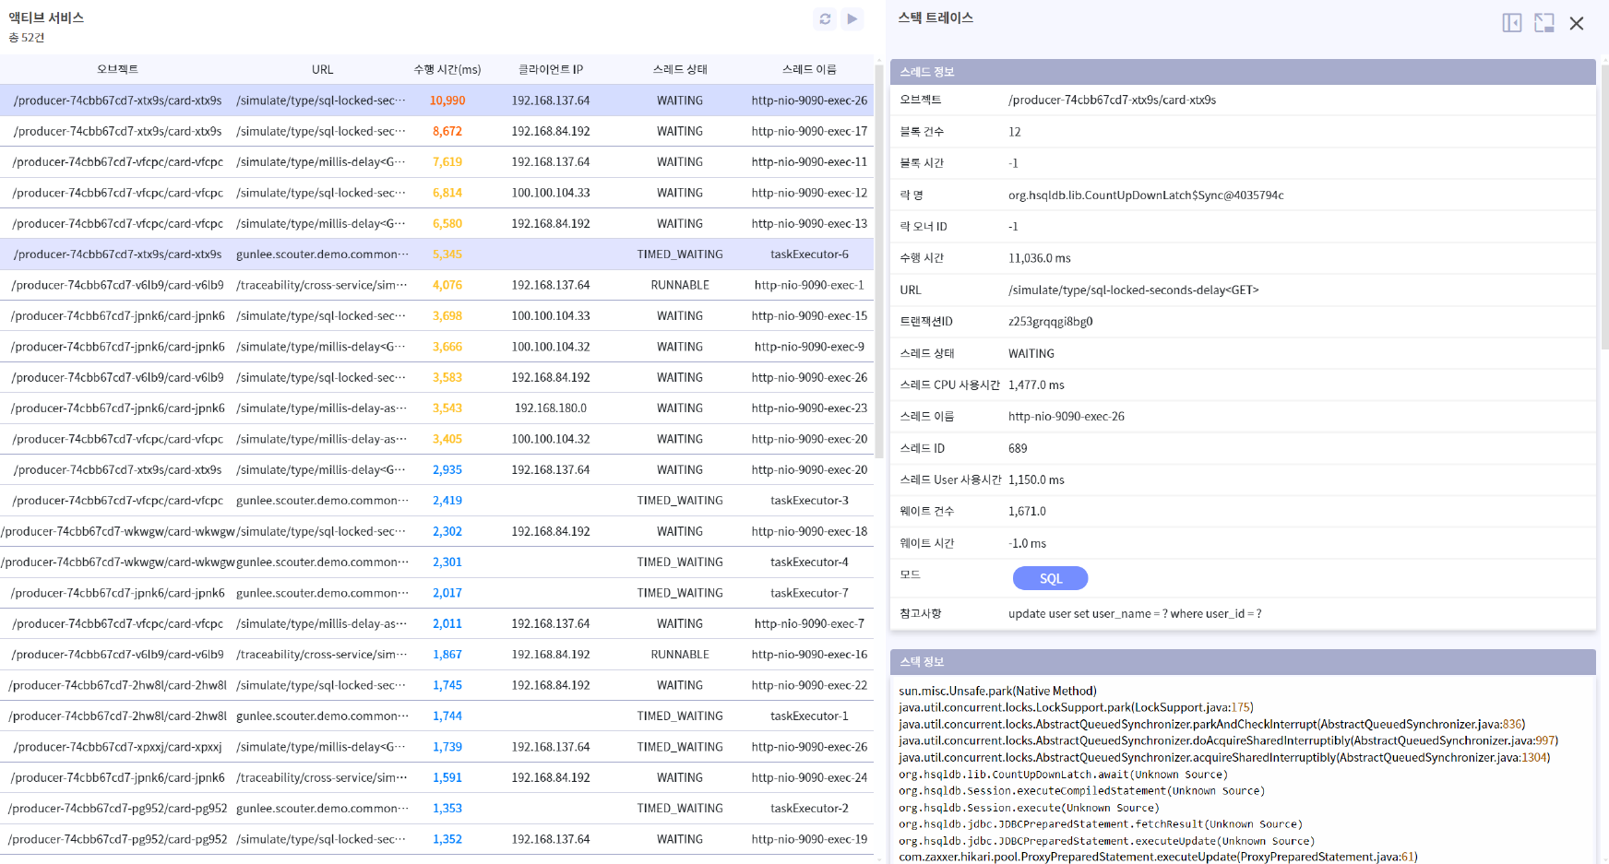Screen dimensions: 1609x864
Task: Select the taskExecutor-3 thread row
Action: (436, 500)
